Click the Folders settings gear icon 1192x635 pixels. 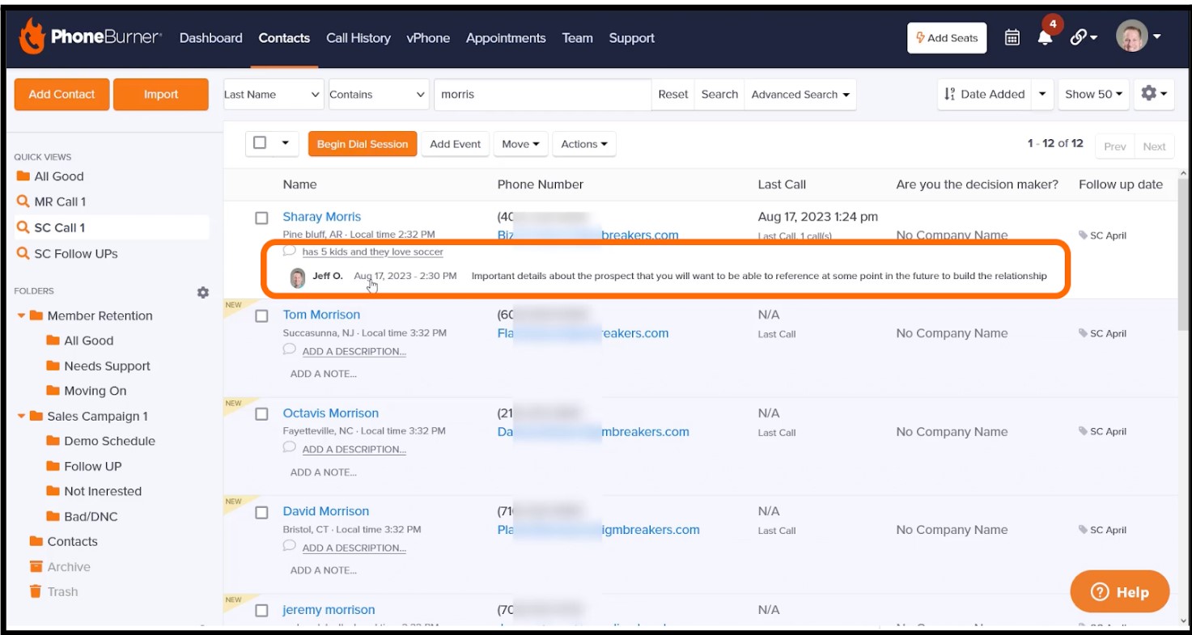(x=203, y=292)
